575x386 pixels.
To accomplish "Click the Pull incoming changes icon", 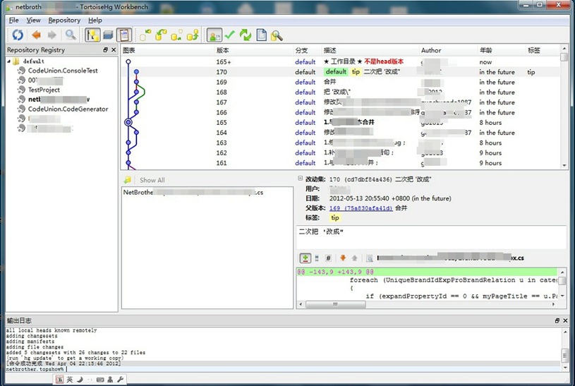I will tap(161, 35).
